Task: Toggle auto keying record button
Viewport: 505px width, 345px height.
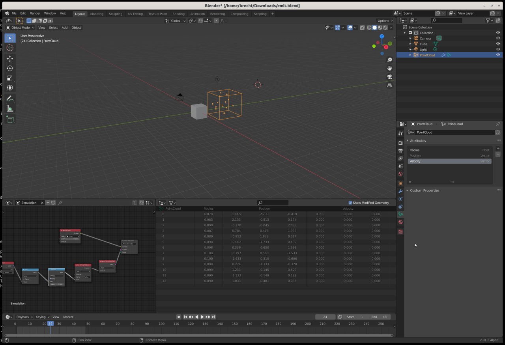Action: 179,317
